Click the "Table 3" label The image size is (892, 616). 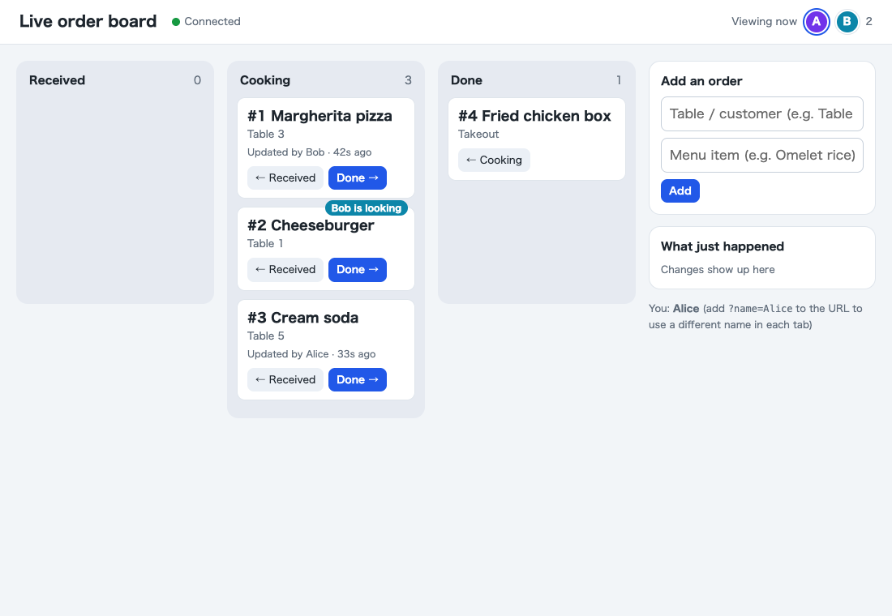(x=266, y=135)
